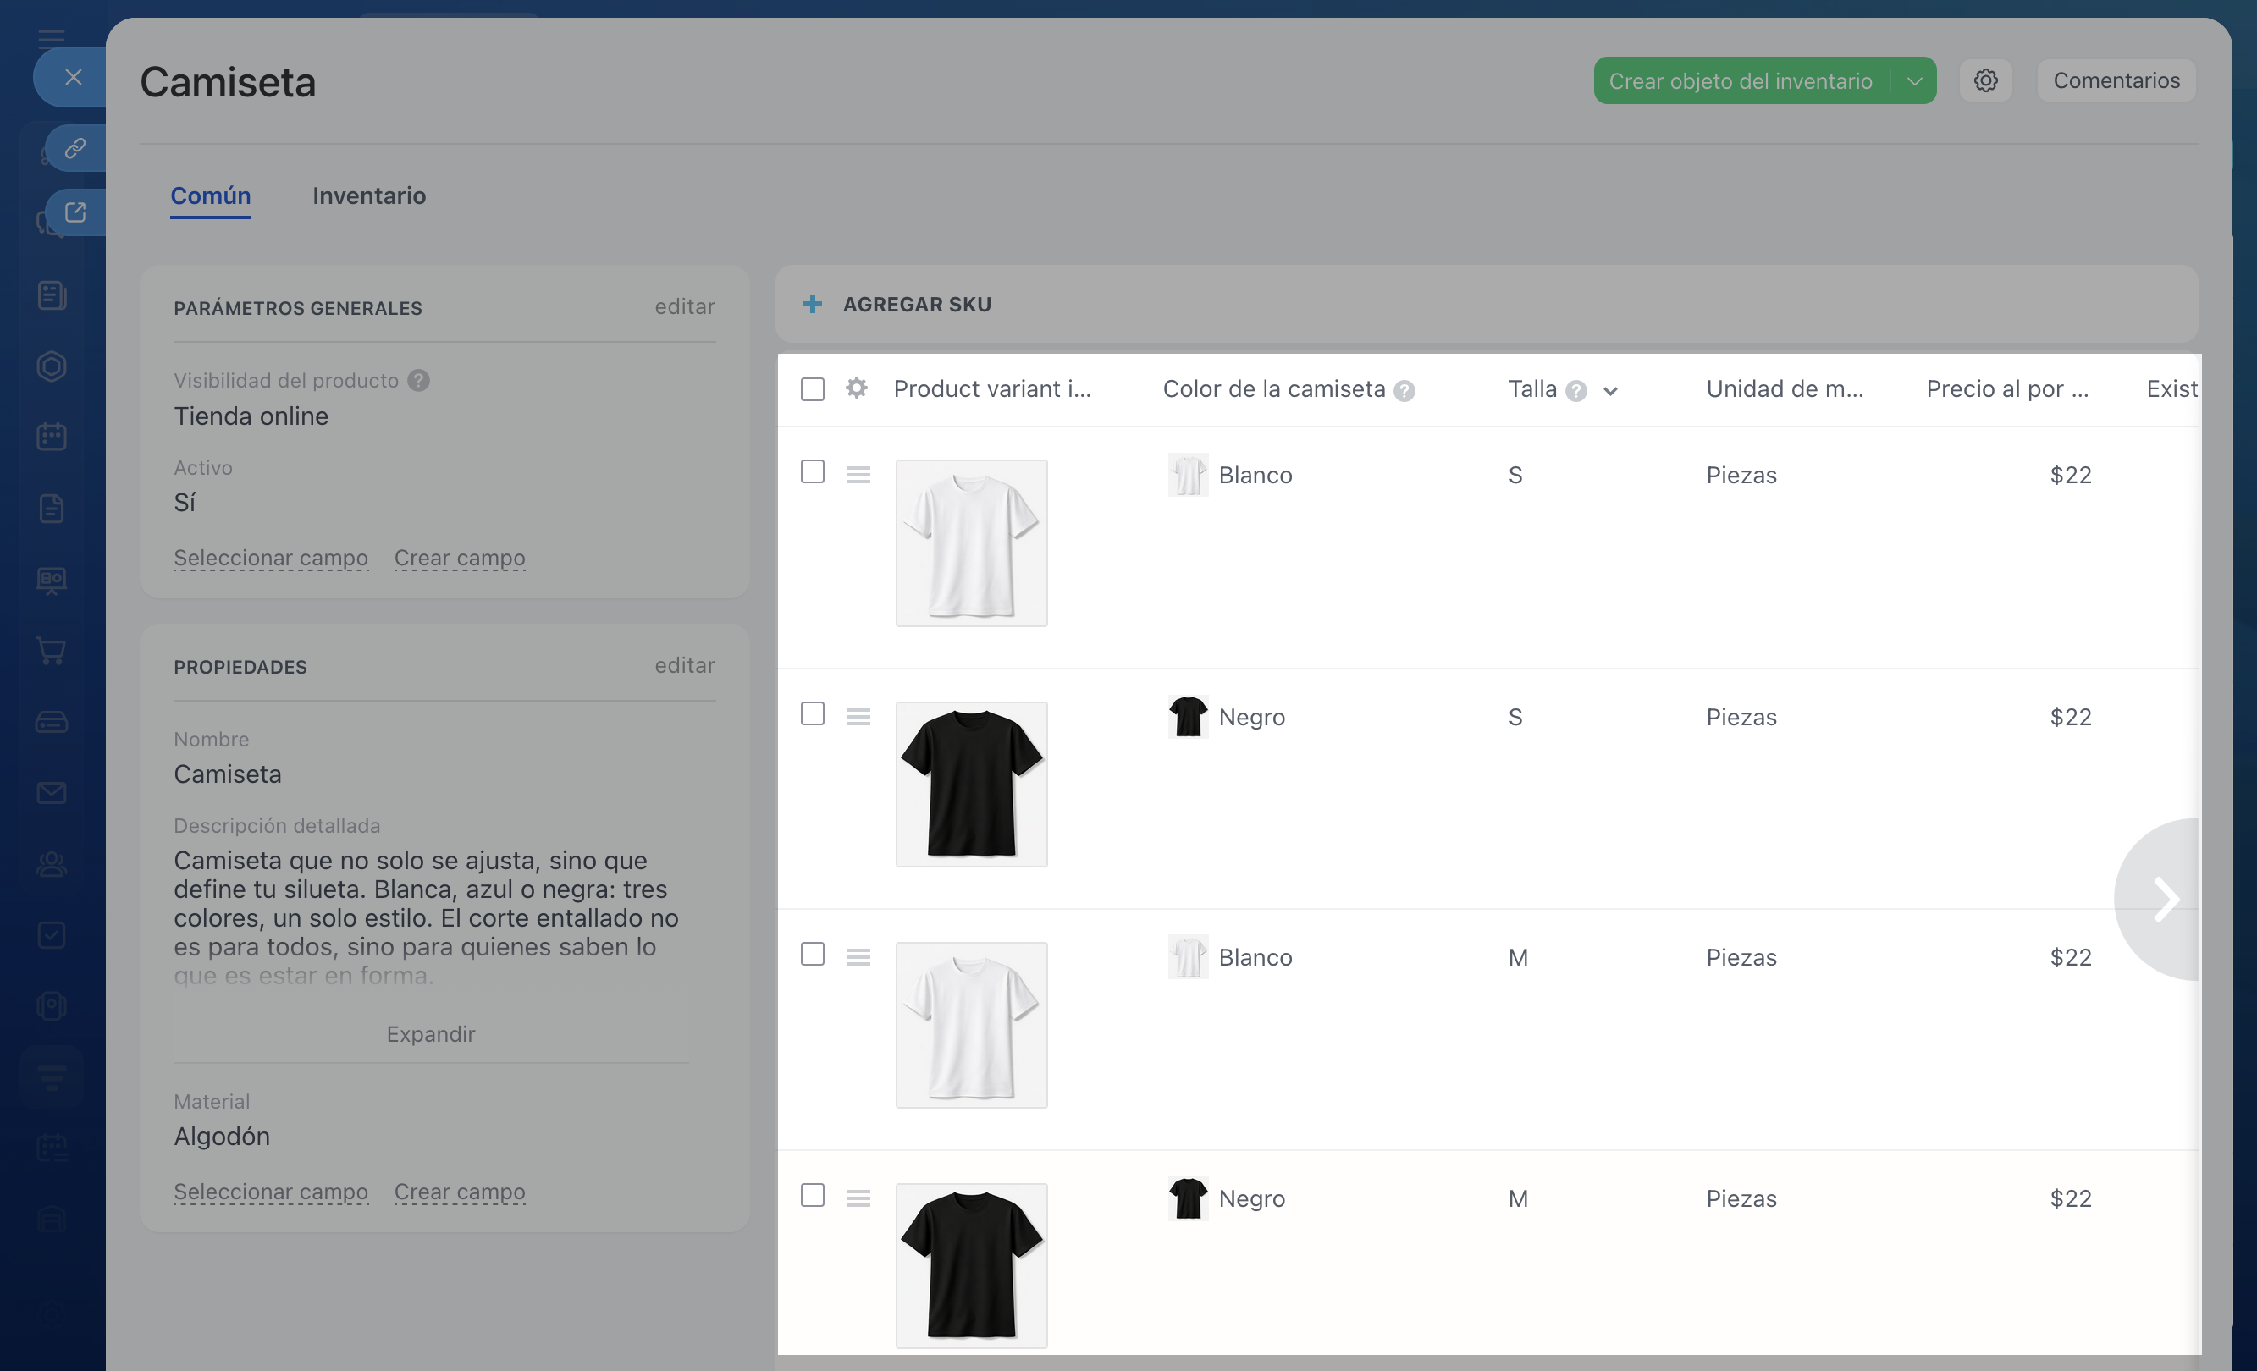Click help icon next to Visibilidad del producto
This screenshot has width=2257, height=1371.
click(418, 380)
